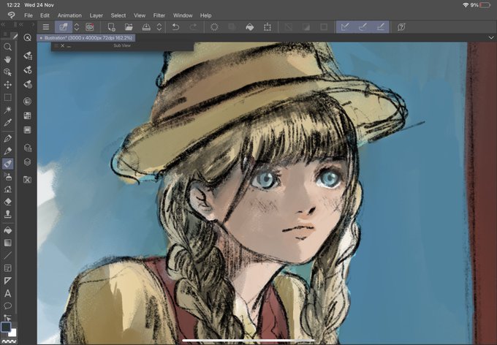Click the Clip Studio launcher icon
Viewport: 497px width, 345px height.
tap(90, 27)
